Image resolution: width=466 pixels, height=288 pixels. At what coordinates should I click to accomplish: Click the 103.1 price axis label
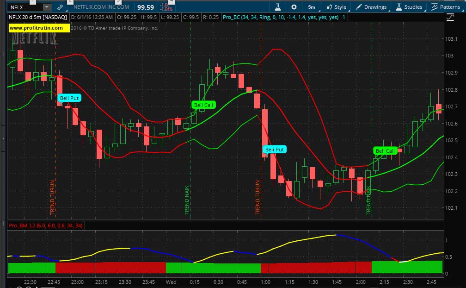[x=451, y=39]
